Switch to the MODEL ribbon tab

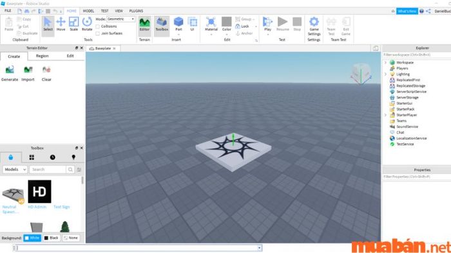pos(89,11)
